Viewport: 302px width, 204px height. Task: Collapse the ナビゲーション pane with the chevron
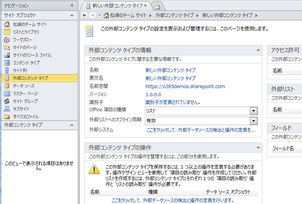[x=72, y=5]
